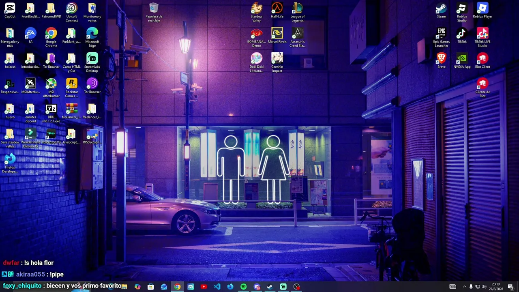Open Outlook from the taskbar
The width and height of the screenshot is (519, 292).
[164, 287]
